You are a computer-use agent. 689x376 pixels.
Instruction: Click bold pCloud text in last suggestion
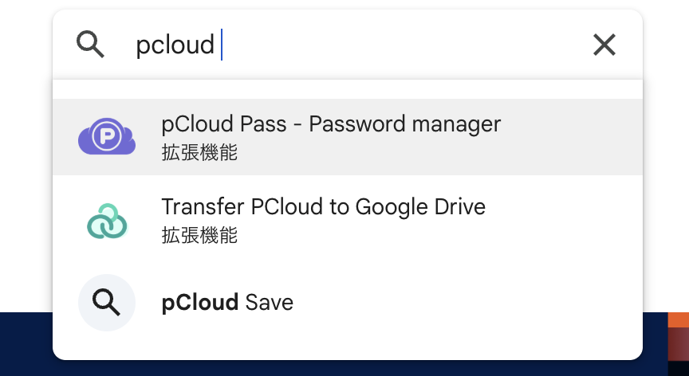200,303
